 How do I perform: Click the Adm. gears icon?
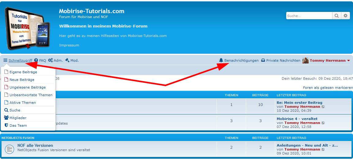pyautogui.click(x=51, y=60)
